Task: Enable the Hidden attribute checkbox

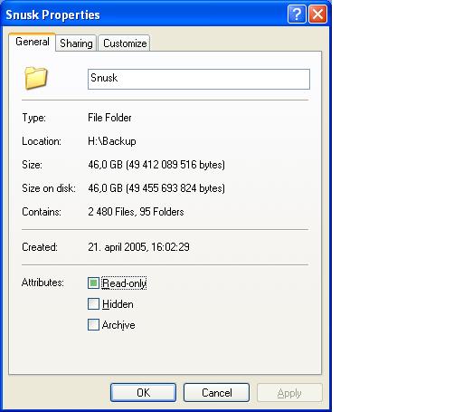Action: click(x=93, y=304)
